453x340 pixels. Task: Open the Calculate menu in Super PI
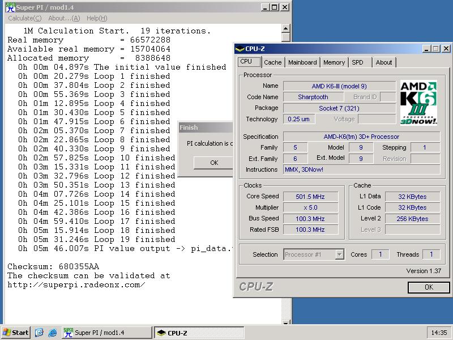coord(25,18)
